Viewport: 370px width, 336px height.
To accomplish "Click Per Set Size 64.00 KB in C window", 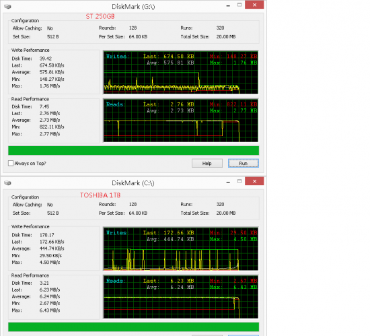I will coord(138,213).
